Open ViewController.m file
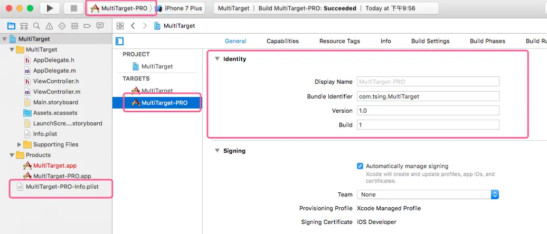Viewport: 547px width, 234px height. 56,92
